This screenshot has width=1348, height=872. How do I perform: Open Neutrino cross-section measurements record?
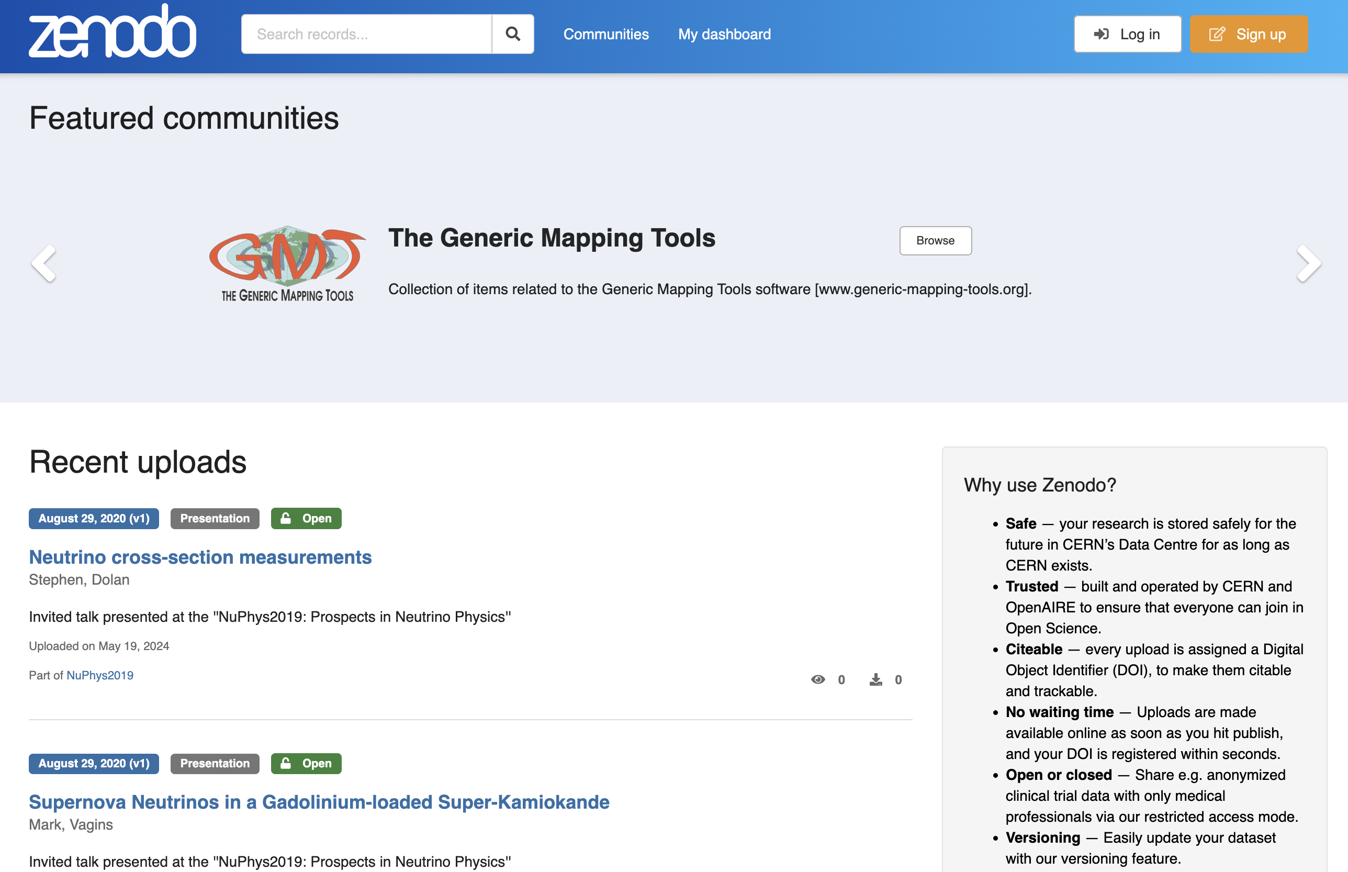(200, 557)
